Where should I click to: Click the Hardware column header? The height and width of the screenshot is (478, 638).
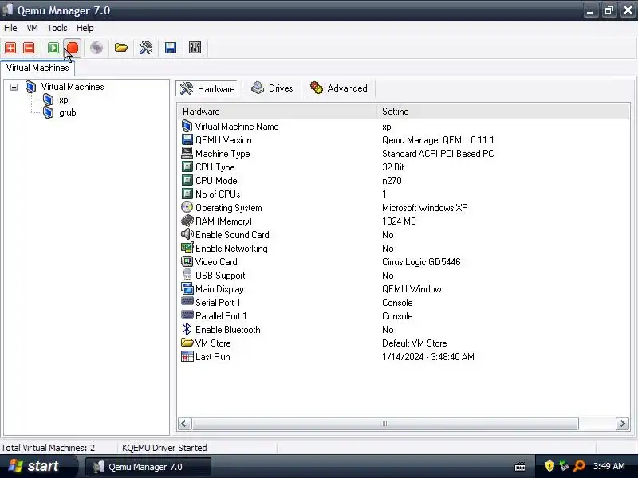coord(278,112)
